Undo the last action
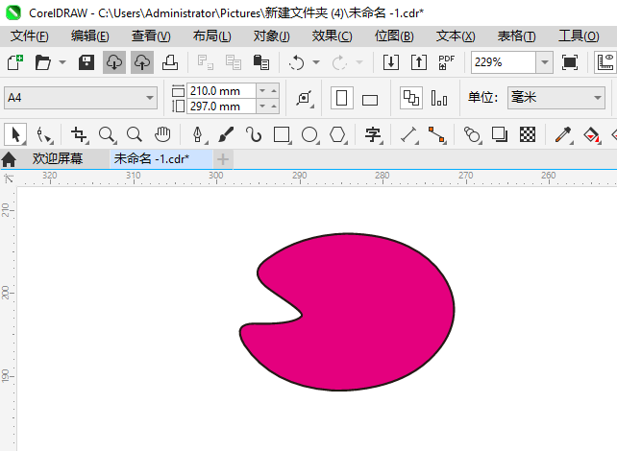 click(x=296, y=62)
